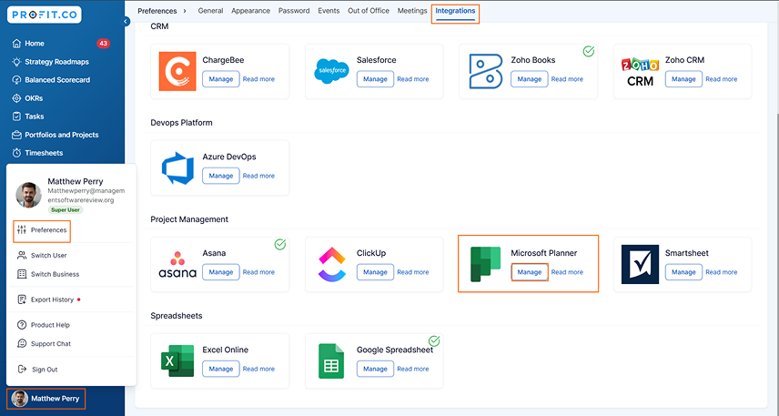Click Manage for Asana
Viewport: 779px width, 416px height.
point(221,272)
